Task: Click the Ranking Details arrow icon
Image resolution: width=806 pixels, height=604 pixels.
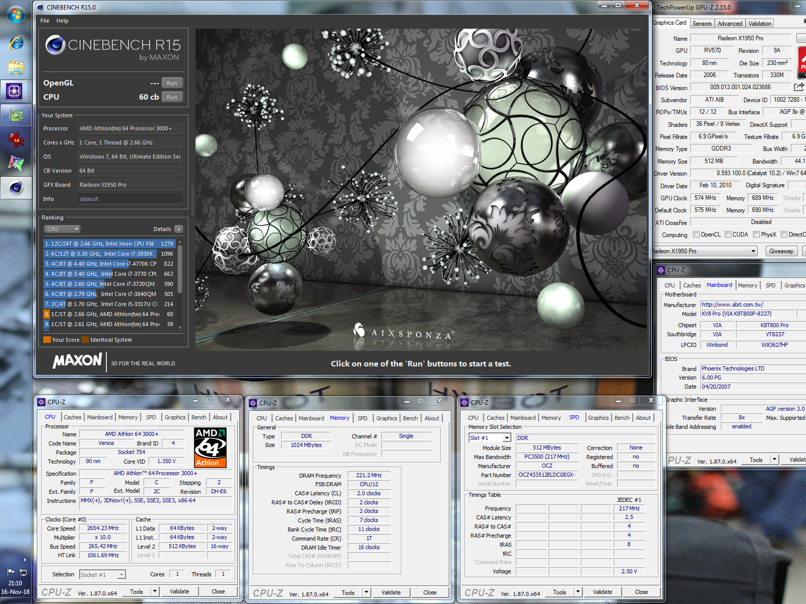Action: pos(179,229)
